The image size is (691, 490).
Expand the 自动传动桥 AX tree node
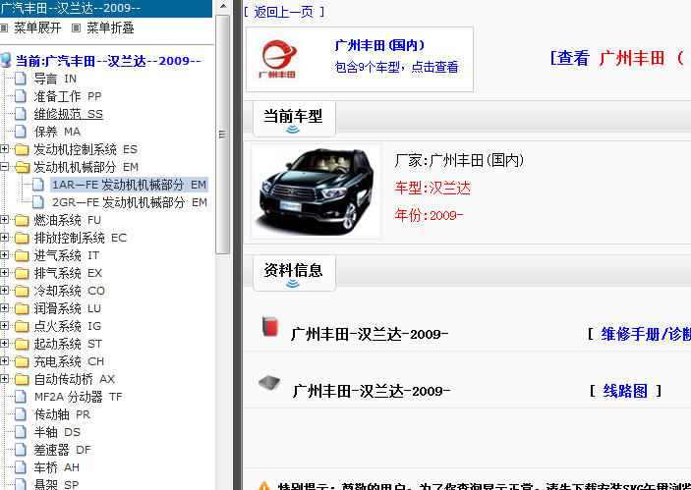4,379
